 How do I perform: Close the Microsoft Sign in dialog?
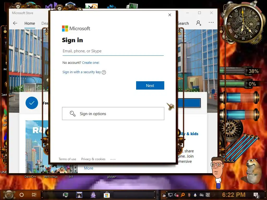[x=169, y=15]
